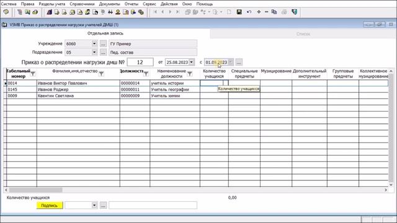The image size is (397, 223).
Task: Click the delete record minus icon
Action: (x=266, y=12)
